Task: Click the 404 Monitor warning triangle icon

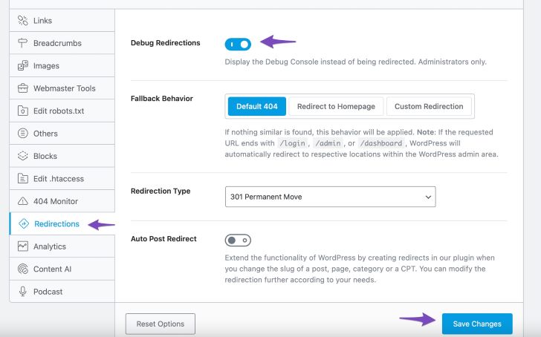Action: tap(22, 201)
